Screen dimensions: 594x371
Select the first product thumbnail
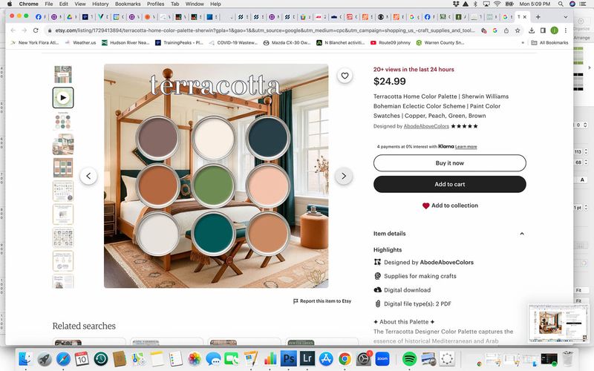point(63,74)
